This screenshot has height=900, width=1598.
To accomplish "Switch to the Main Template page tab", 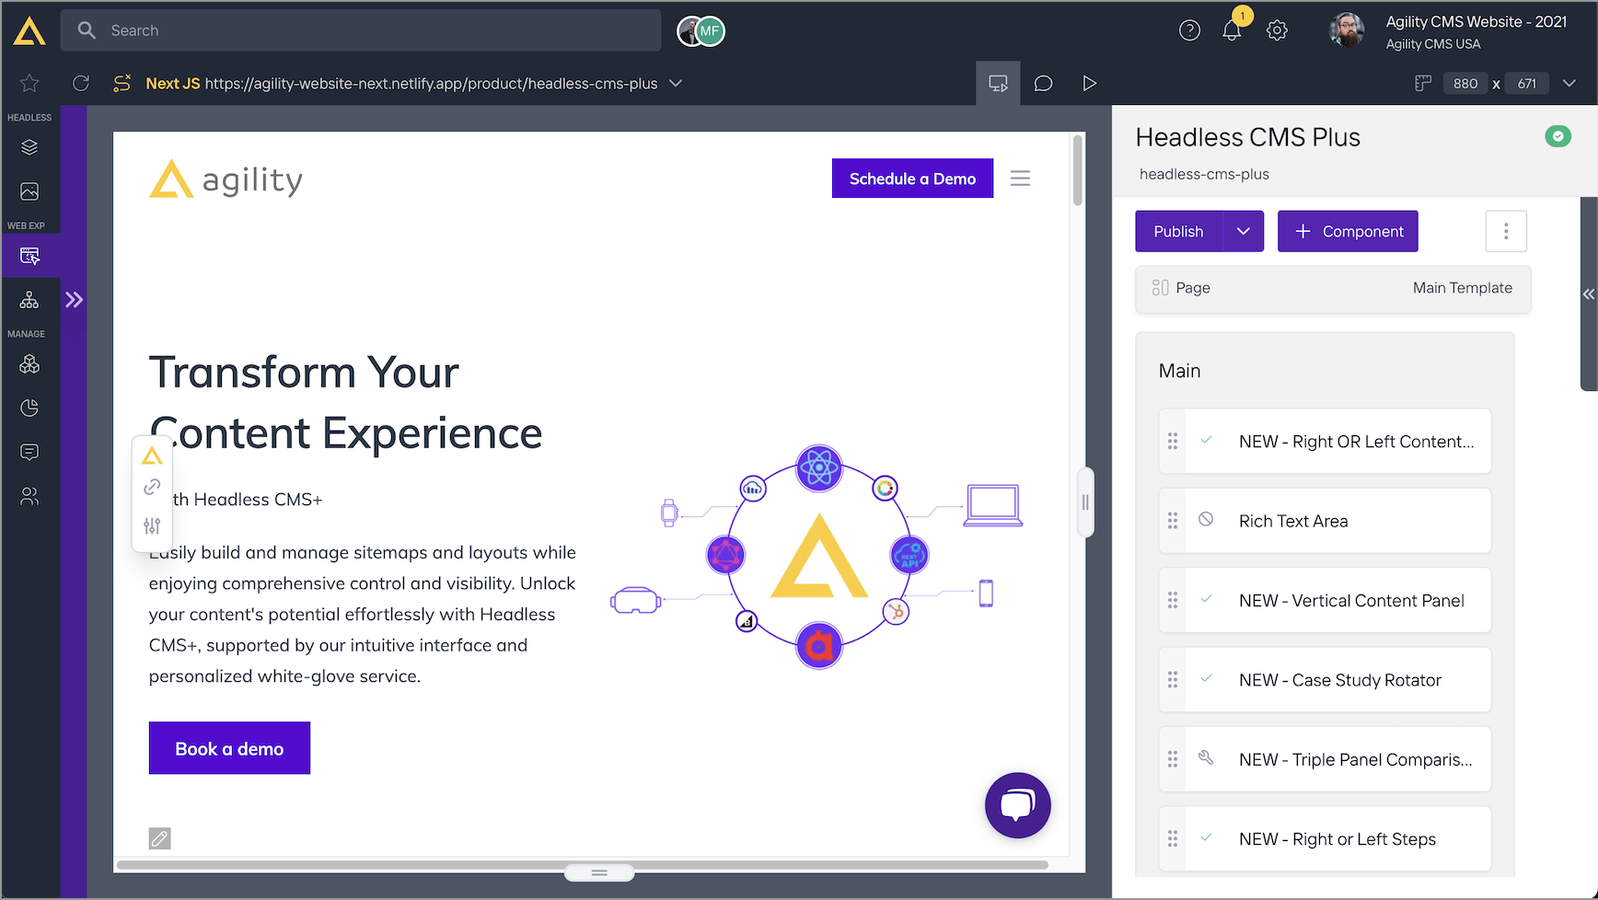I will [1462, 288].
